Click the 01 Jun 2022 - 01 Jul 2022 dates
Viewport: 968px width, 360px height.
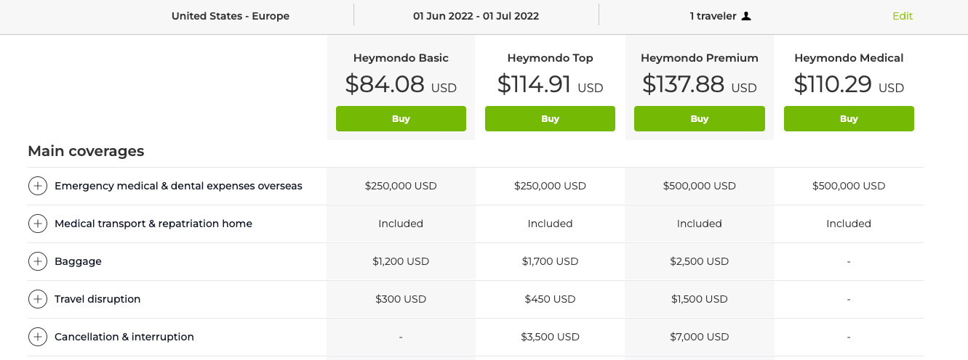pos(476,16)
